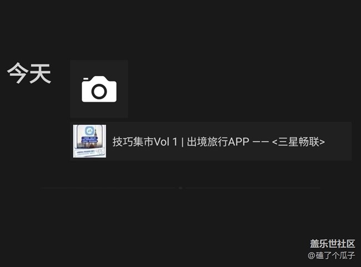Click the right part of the horizontal divider
Screen dimensions: 361x267
click(253, 188)
